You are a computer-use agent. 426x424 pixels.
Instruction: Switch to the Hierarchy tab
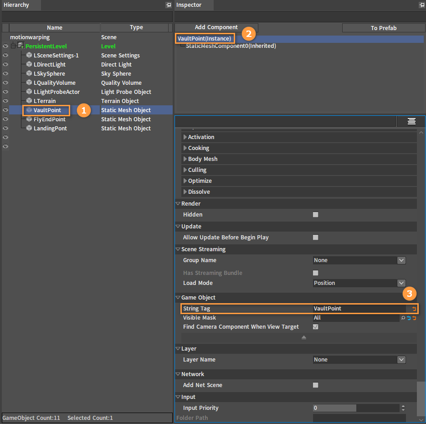click(16, 5)
